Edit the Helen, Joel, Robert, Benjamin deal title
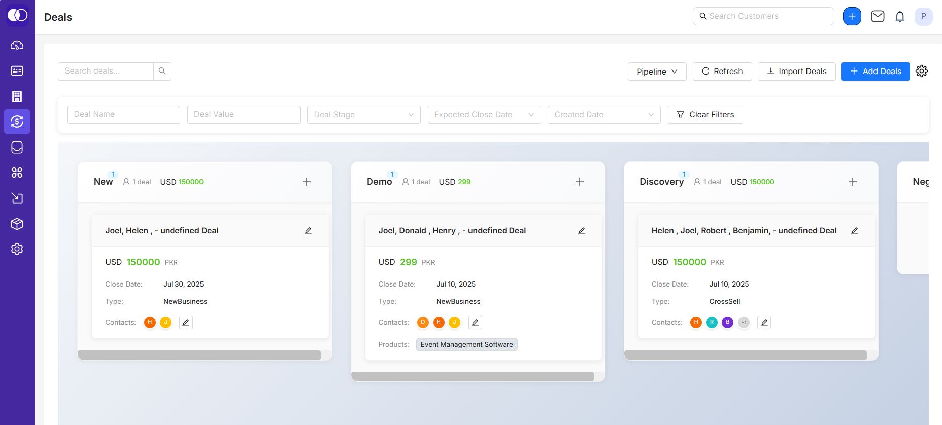Viewport: 942px width, 425px height. point(855,231)
